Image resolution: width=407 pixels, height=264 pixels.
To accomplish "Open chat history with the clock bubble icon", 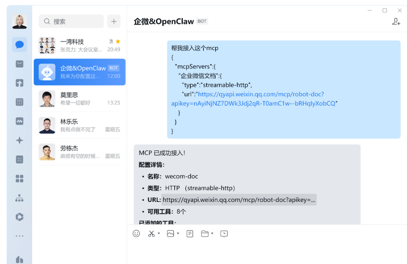I will pyautogui.click(x=224, y=233).
